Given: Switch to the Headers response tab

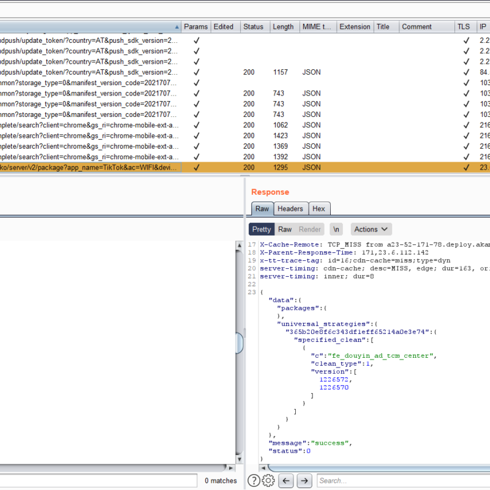Looking at the screenshot, I should (290, 209).
